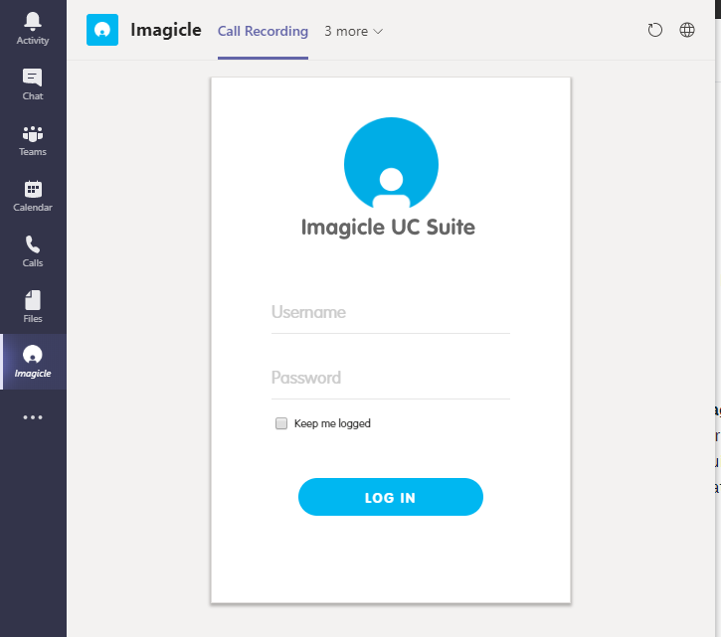Click into the Password field
Viewport: 721px width, 637px height.
[390, 378]
